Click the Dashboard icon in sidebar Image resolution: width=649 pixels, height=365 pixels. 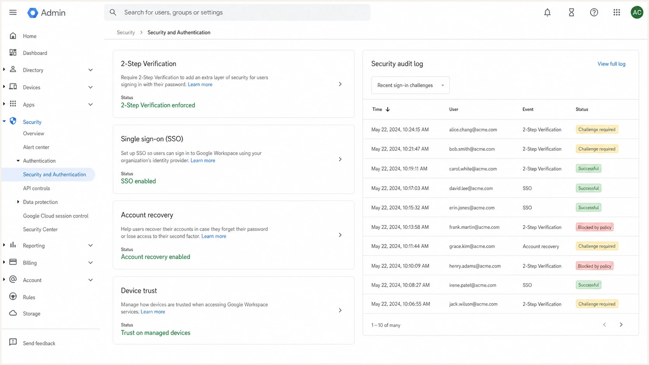(13, 52)
